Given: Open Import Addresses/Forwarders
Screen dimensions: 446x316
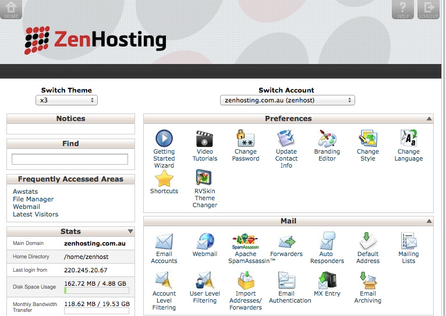Looking at the screenshot, I should [246, 281].
